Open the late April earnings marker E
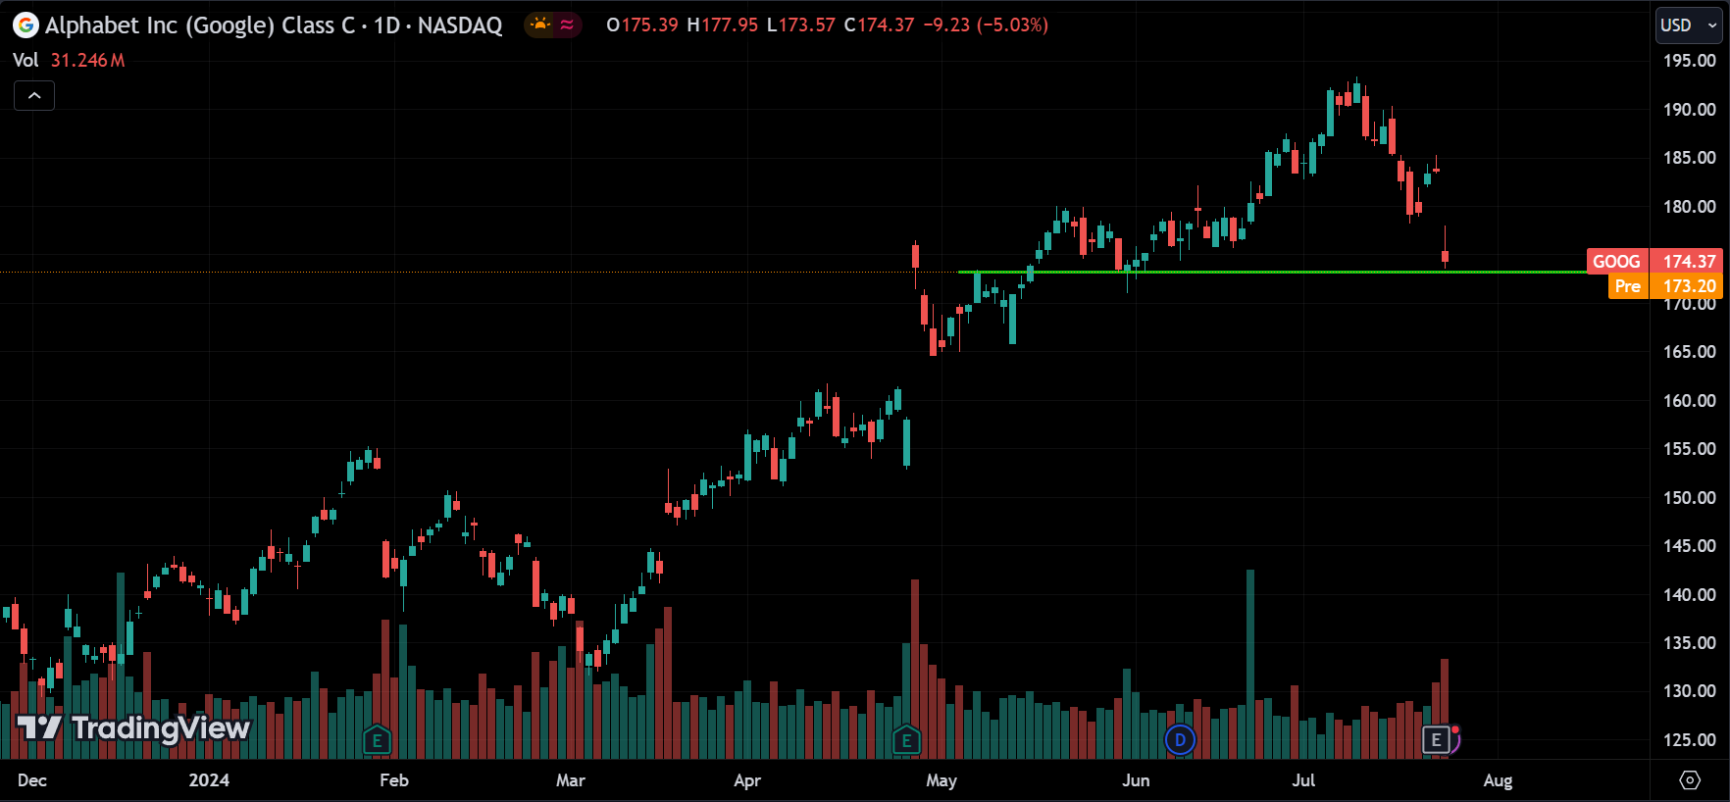1730x802 pixels. (906, 740)
